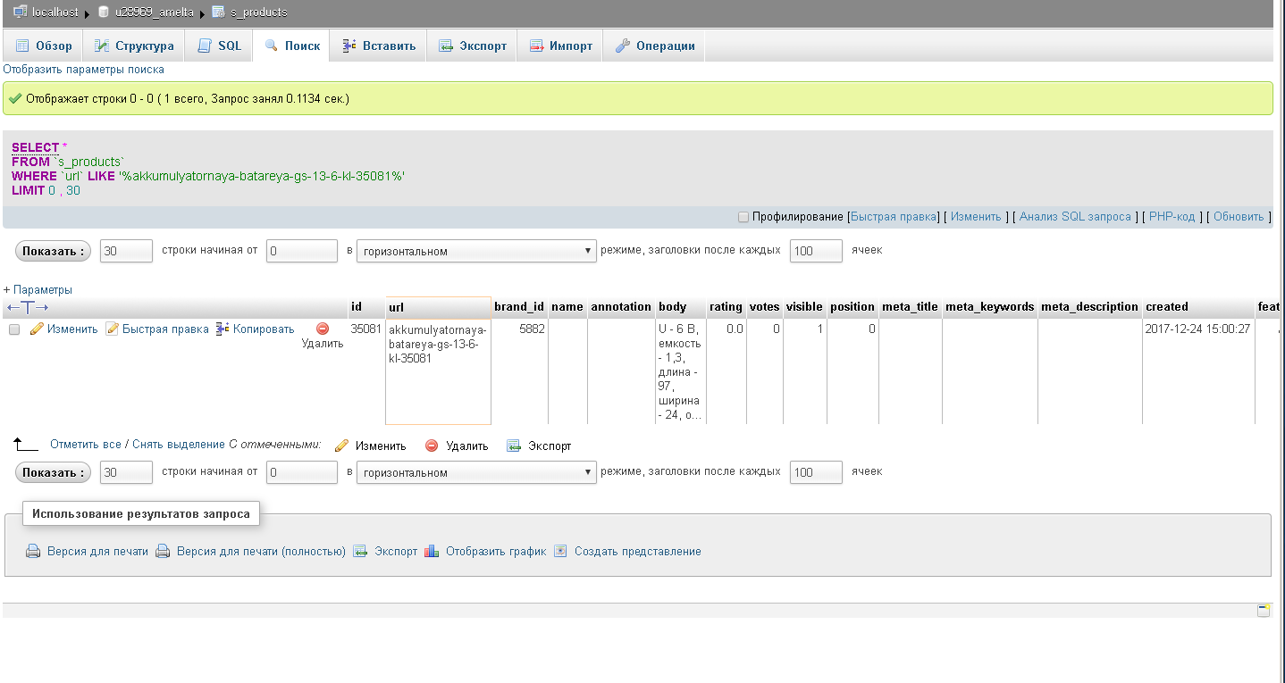Click the row's red 'Удалить' delete icon
The width and height of the screenshot is (1285, 683).
323,329
